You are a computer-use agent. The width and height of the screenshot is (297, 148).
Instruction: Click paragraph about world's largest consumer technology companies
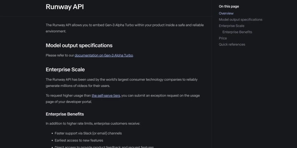pyautogui.click(x=121, y=83)
